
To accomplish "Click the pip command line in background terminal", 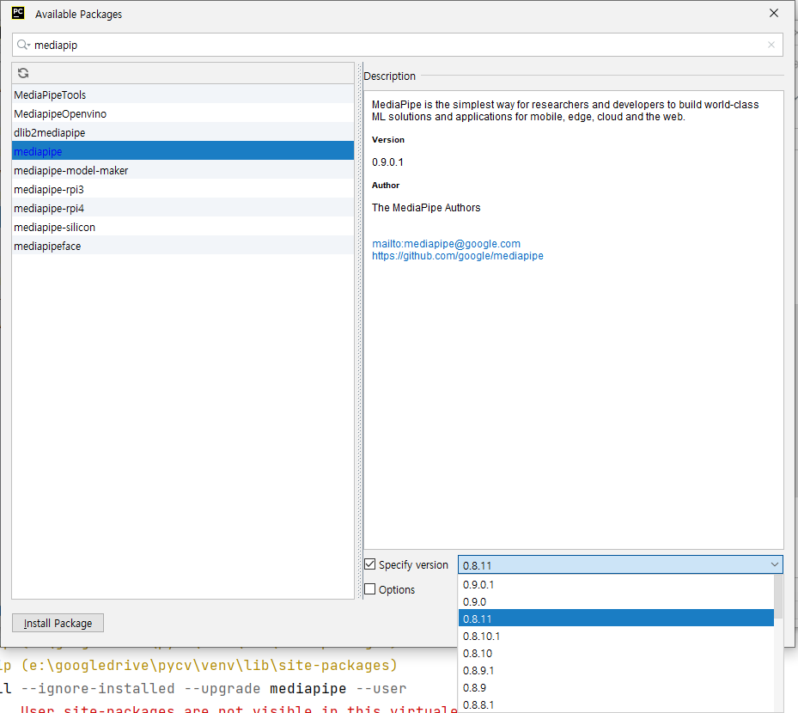I will coord(204,689).
